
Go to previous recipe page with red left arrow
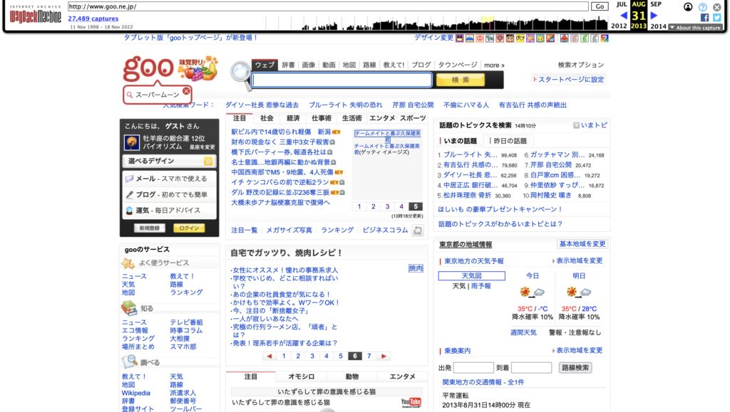pyautogui.click(x=269, y=356)
